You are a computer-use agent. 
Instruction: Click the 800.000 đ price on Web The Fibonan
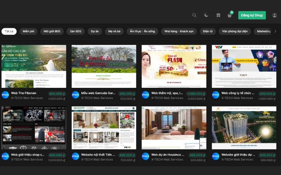pyautogui.click(x=57, y=94)
